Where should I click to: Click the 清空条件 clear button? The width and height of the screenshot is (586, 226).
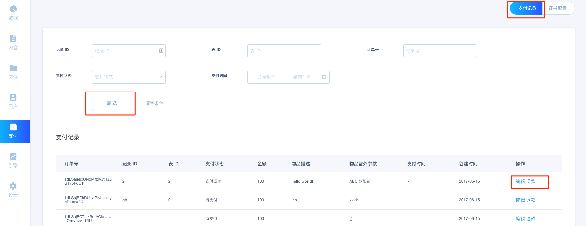coord(154,103)
